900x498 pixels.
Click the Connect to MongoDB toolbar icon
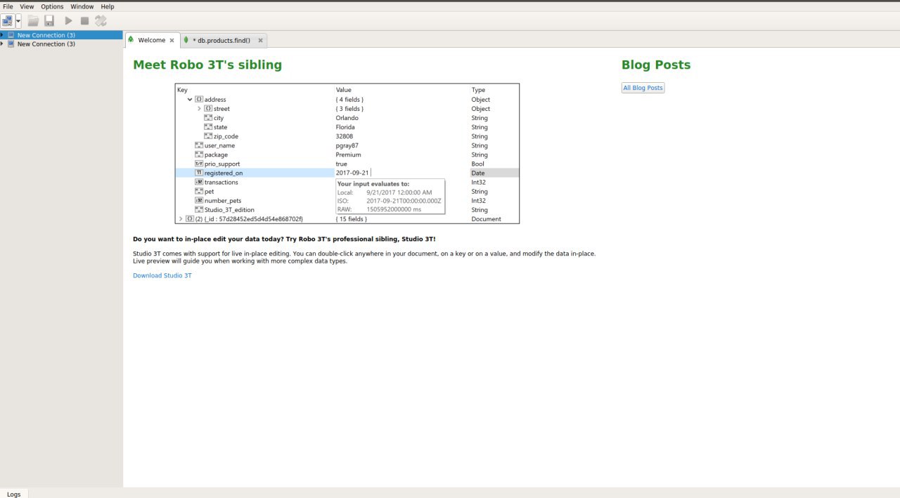[7, 21]
